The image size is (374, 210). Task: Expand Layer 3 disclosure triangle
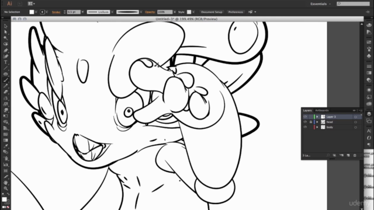click(317, 117)
